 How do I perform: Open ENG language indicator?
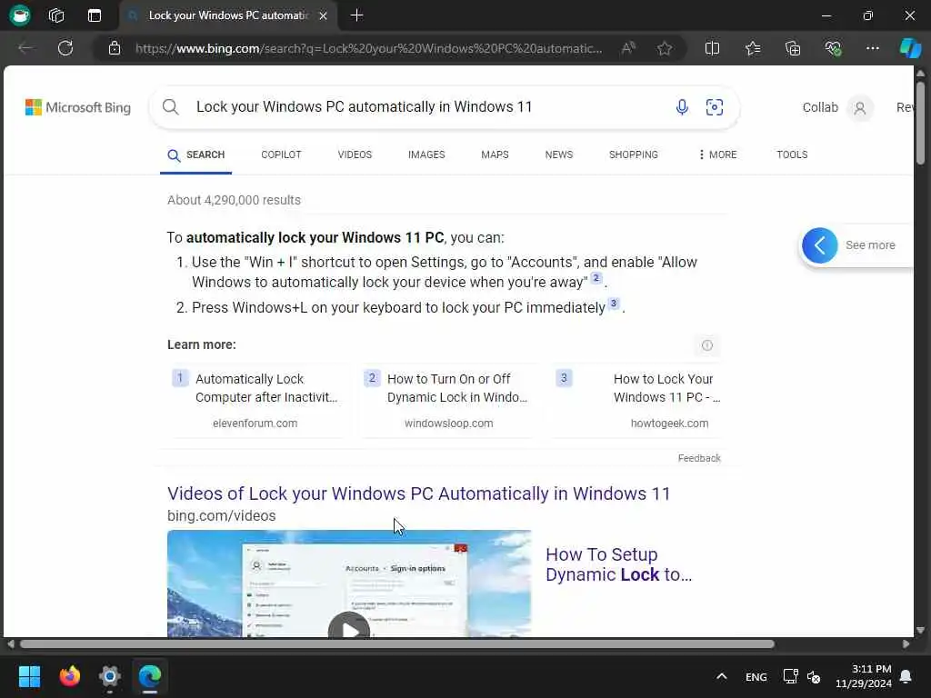[756, 677]
